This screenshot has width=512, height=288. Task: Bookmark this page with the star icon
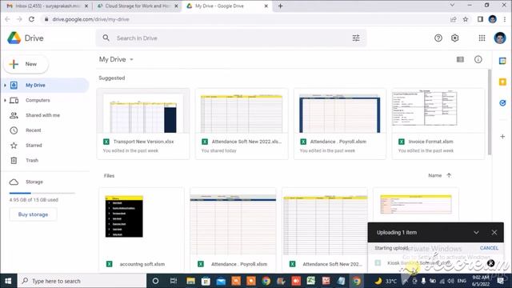466,19
